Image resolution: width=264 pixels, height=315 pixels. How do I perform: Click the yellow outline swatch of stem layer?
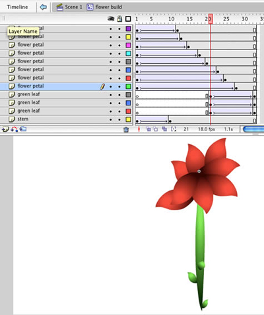(x=128, y=120)
